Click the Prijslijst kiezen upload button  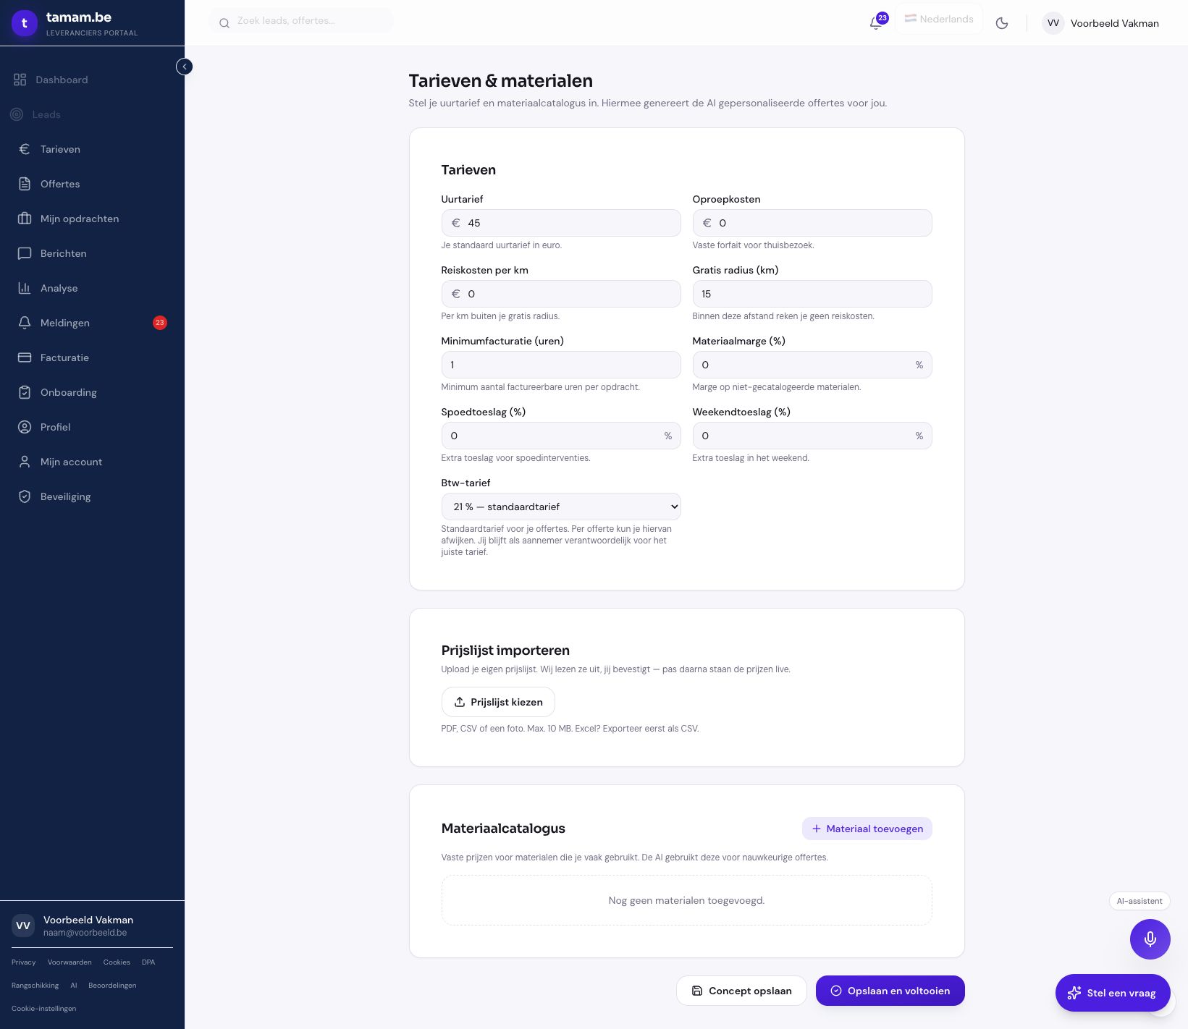[498, 702]
